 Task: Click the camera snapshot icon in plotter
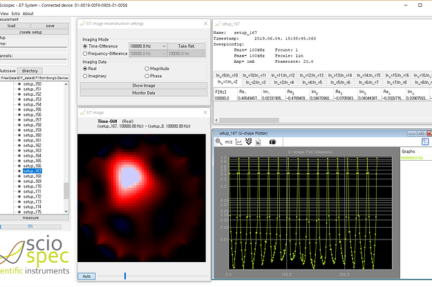[x=273, y=141]
